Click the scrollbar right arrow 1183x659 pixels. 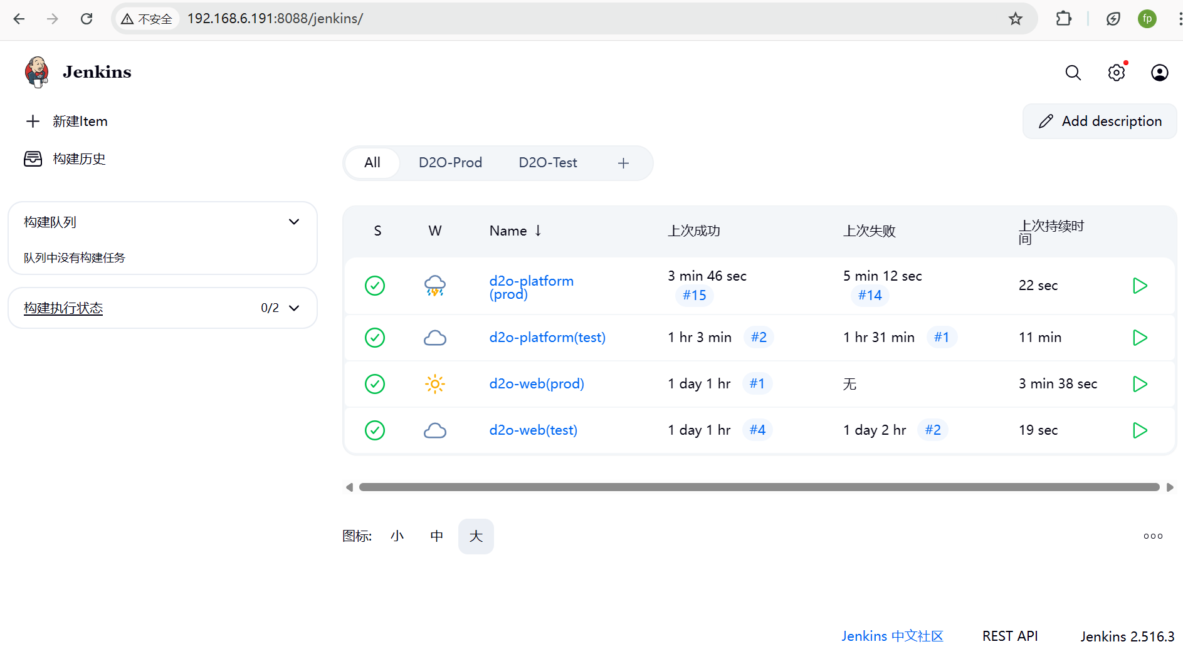(x=1170, y=487)
